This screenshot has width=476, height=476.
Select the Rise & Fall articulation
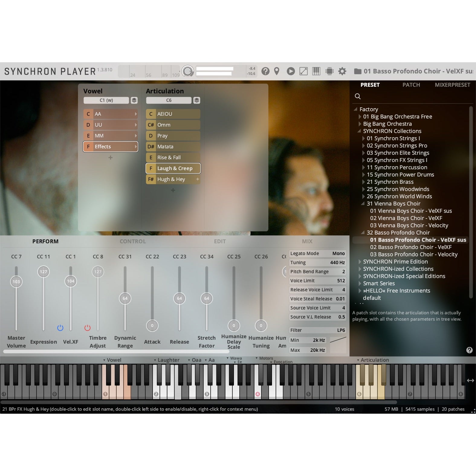coord(173,157)
